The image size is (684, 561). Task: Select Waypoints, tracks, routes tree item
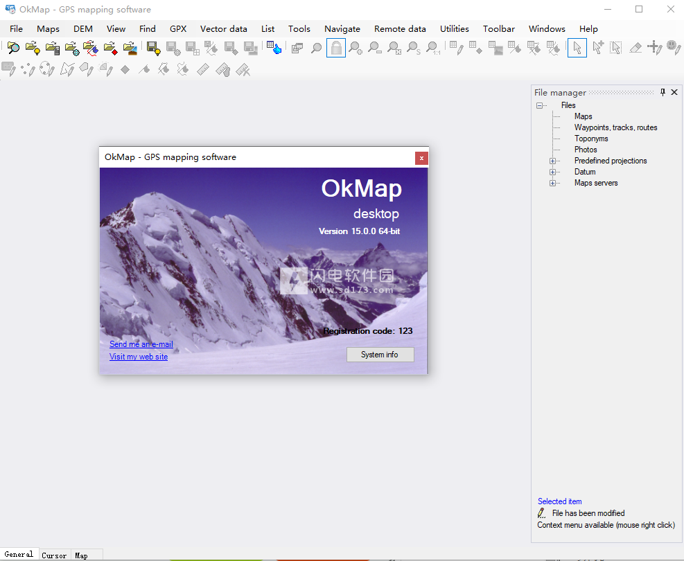click(x=615, y=127)
